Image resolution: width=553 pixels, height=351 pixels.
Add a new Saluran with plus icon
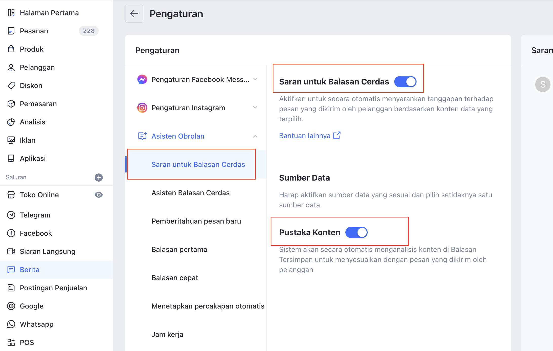tap(99, 177)
